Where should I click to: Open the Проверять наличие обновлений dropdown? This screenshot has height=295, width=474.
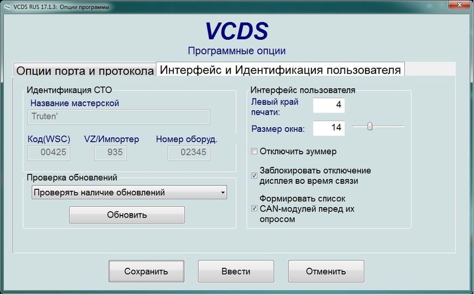[129, 192]
